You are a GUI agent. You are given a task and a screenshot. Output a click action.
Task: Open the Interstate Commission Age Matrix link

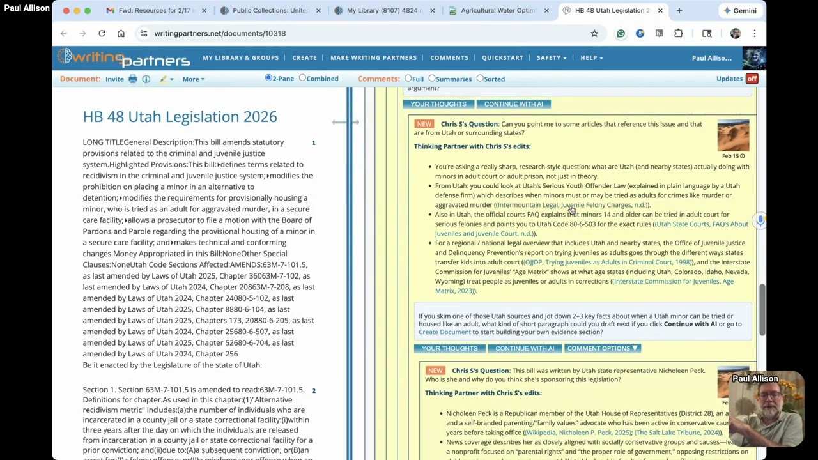pos(584,286)
